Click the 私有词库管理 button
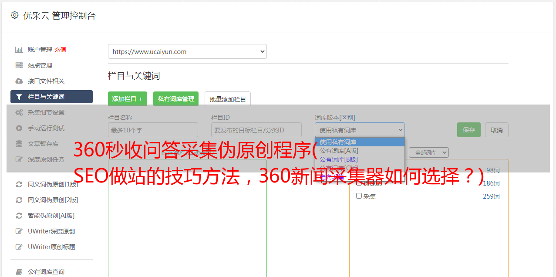The width and height of the screenshot is (556, 277). click(x=176, y=99)
